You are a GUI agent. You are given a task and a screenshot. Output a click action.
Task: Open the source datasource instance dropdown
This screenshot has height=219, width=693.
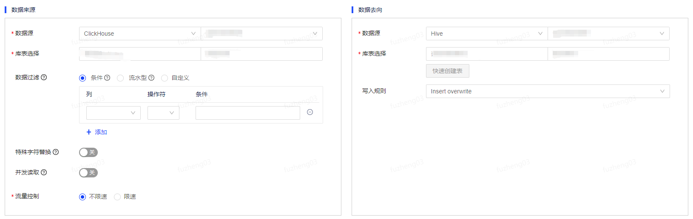tap(261, 34)
